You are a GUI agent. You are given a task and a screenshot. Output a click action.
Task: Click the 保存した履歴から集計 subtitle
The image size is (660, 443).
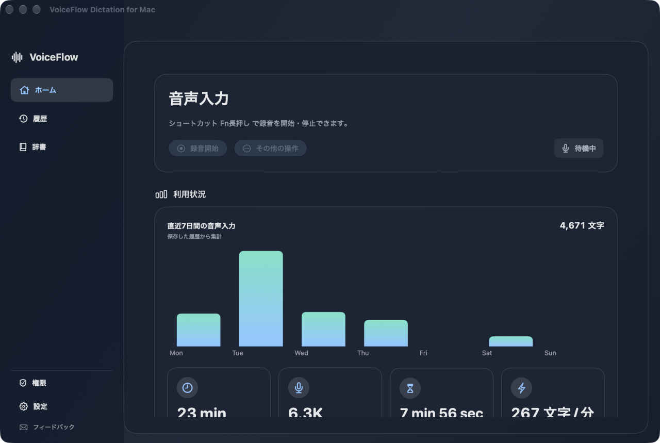[194, 237]
